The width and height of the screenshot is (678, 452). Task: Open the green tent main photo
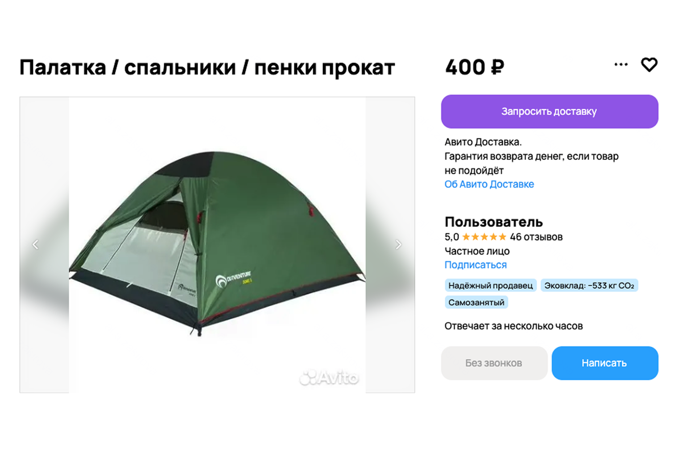(217, 245)
